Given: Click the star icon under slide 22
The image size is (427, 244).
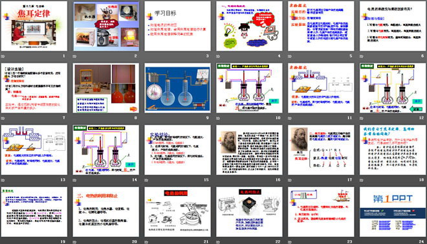Looking at the screenshot, I should tap(218, 242).
